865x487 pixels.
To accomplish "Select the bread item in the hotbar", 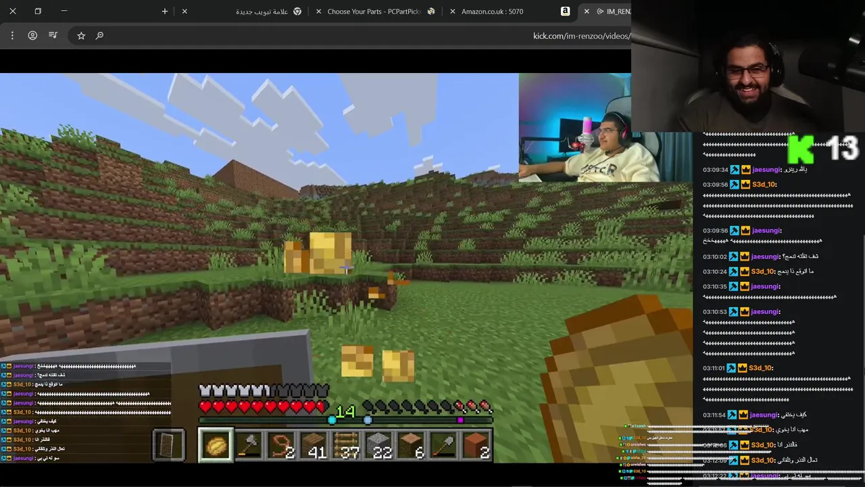I will 216,446.
